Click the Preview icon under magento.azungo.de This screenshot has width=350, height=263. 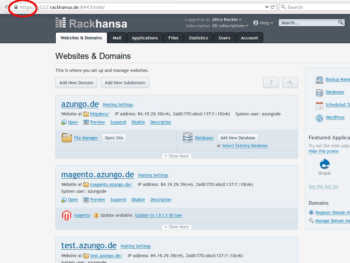pyautogui.click(x=86, y=200)
